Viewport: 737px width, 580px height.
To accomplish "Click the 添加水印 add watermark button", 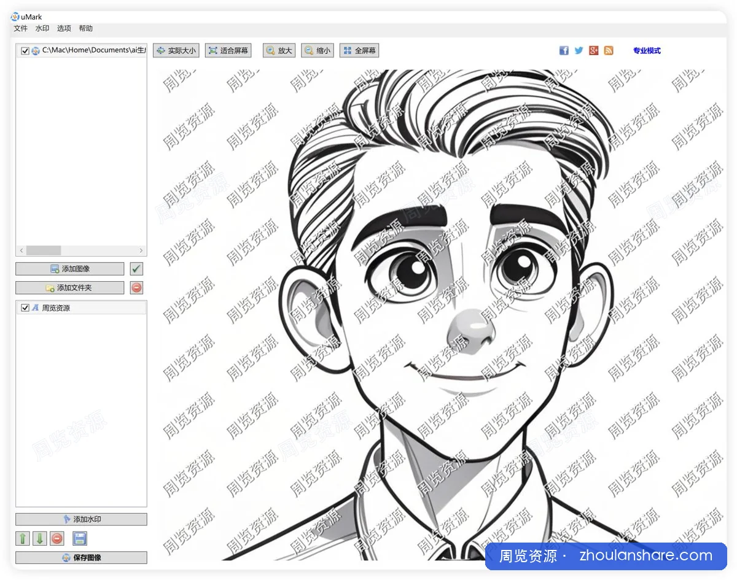I will pos(81,519).
